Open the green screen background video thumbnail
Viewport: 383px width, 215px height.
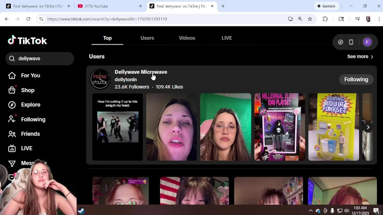226,127
